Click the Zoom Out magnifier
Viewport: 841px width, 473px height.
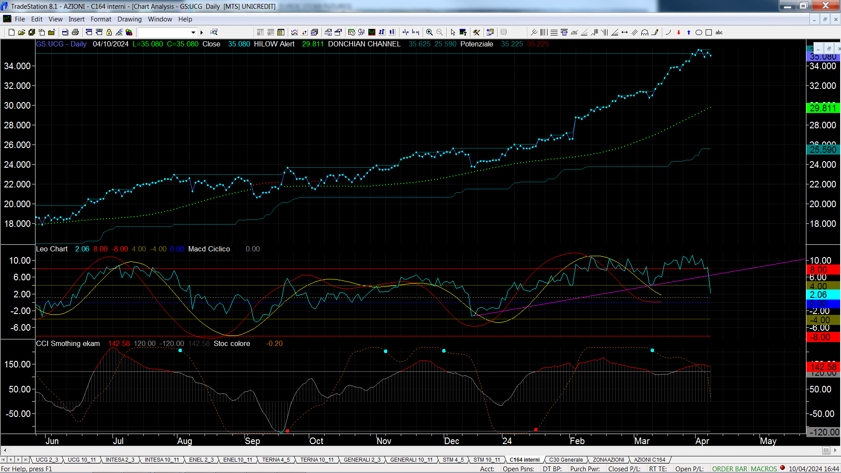(439, 32)
